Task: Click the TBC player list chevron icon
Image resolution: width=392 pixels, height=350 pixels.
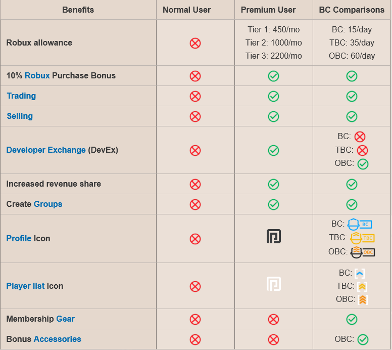Action: pos(362,286)
